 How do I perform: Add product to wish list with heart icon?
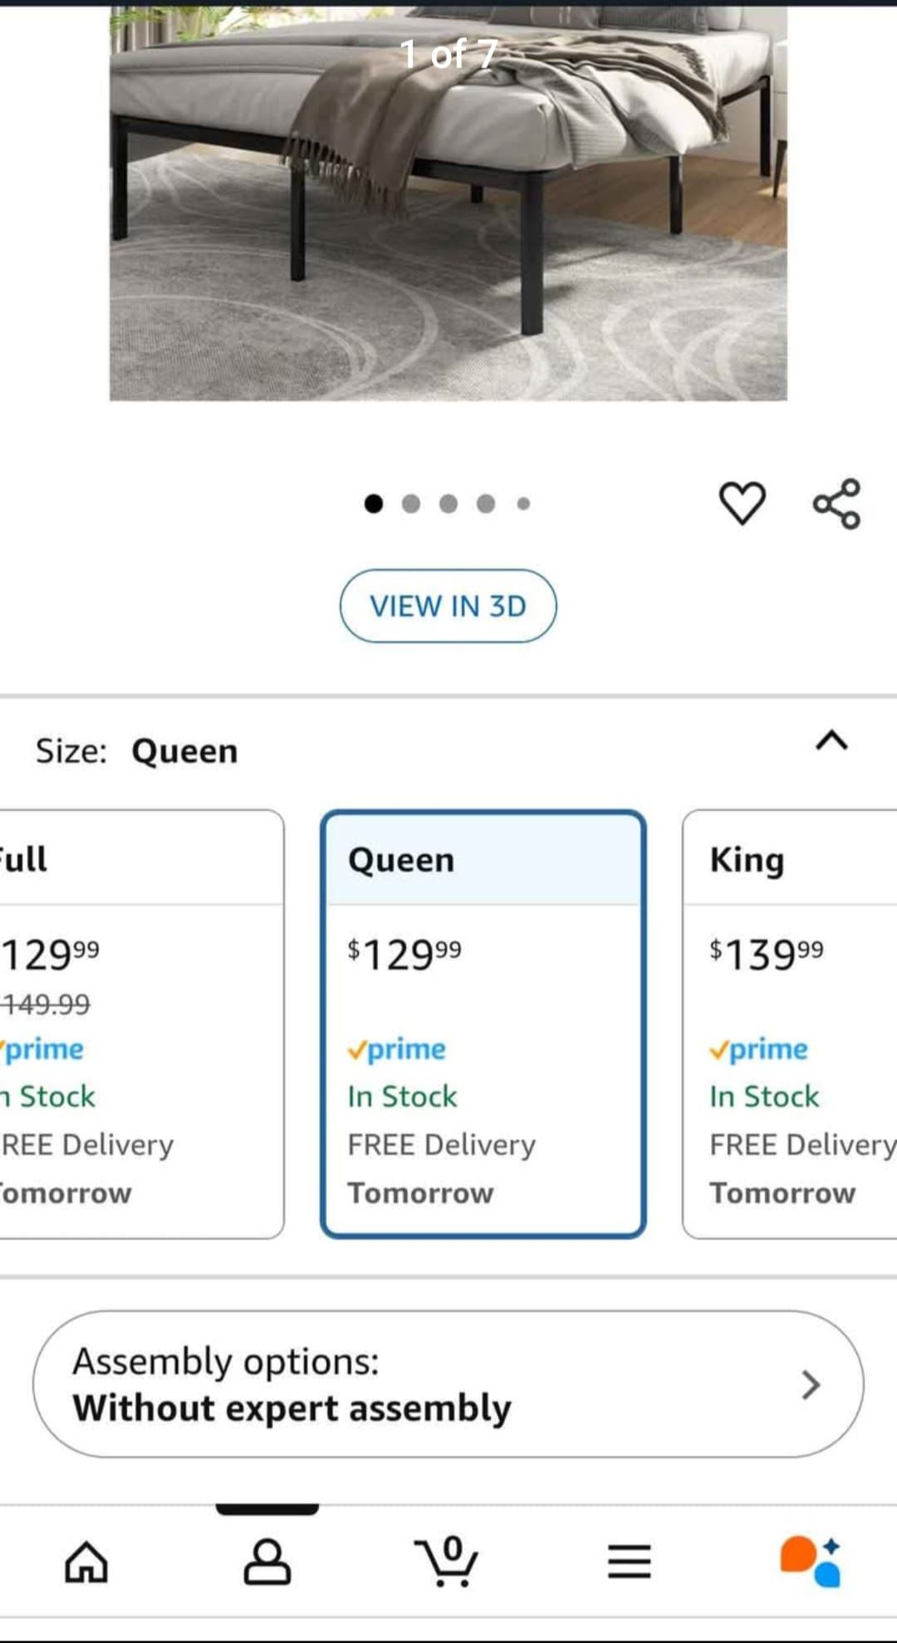(742, 504)
